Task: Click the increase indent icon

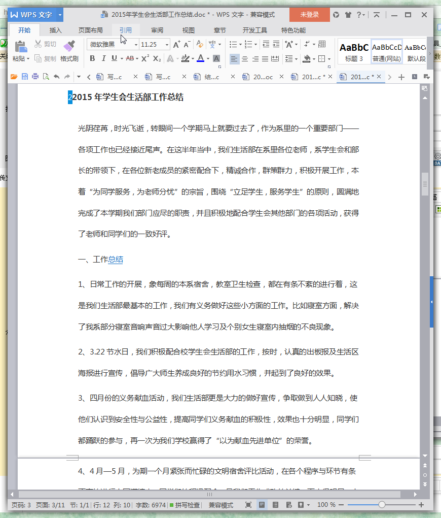Action: click(276, 44)
